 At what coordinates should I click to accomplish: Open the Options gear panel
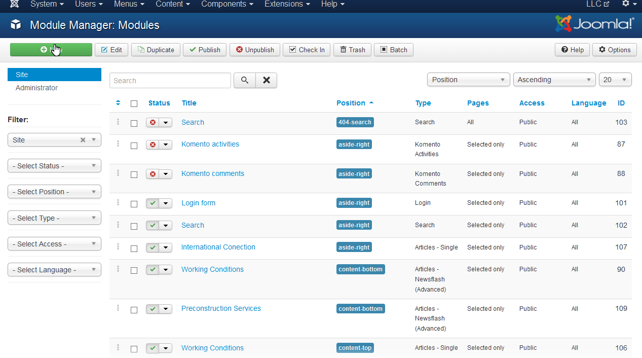tap(614, 50)
